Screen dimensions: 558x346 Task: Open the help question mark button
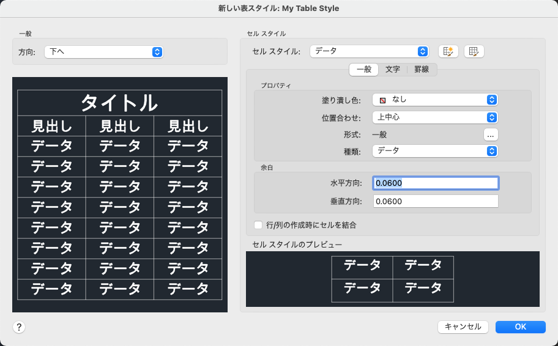(x=19, y=327)
